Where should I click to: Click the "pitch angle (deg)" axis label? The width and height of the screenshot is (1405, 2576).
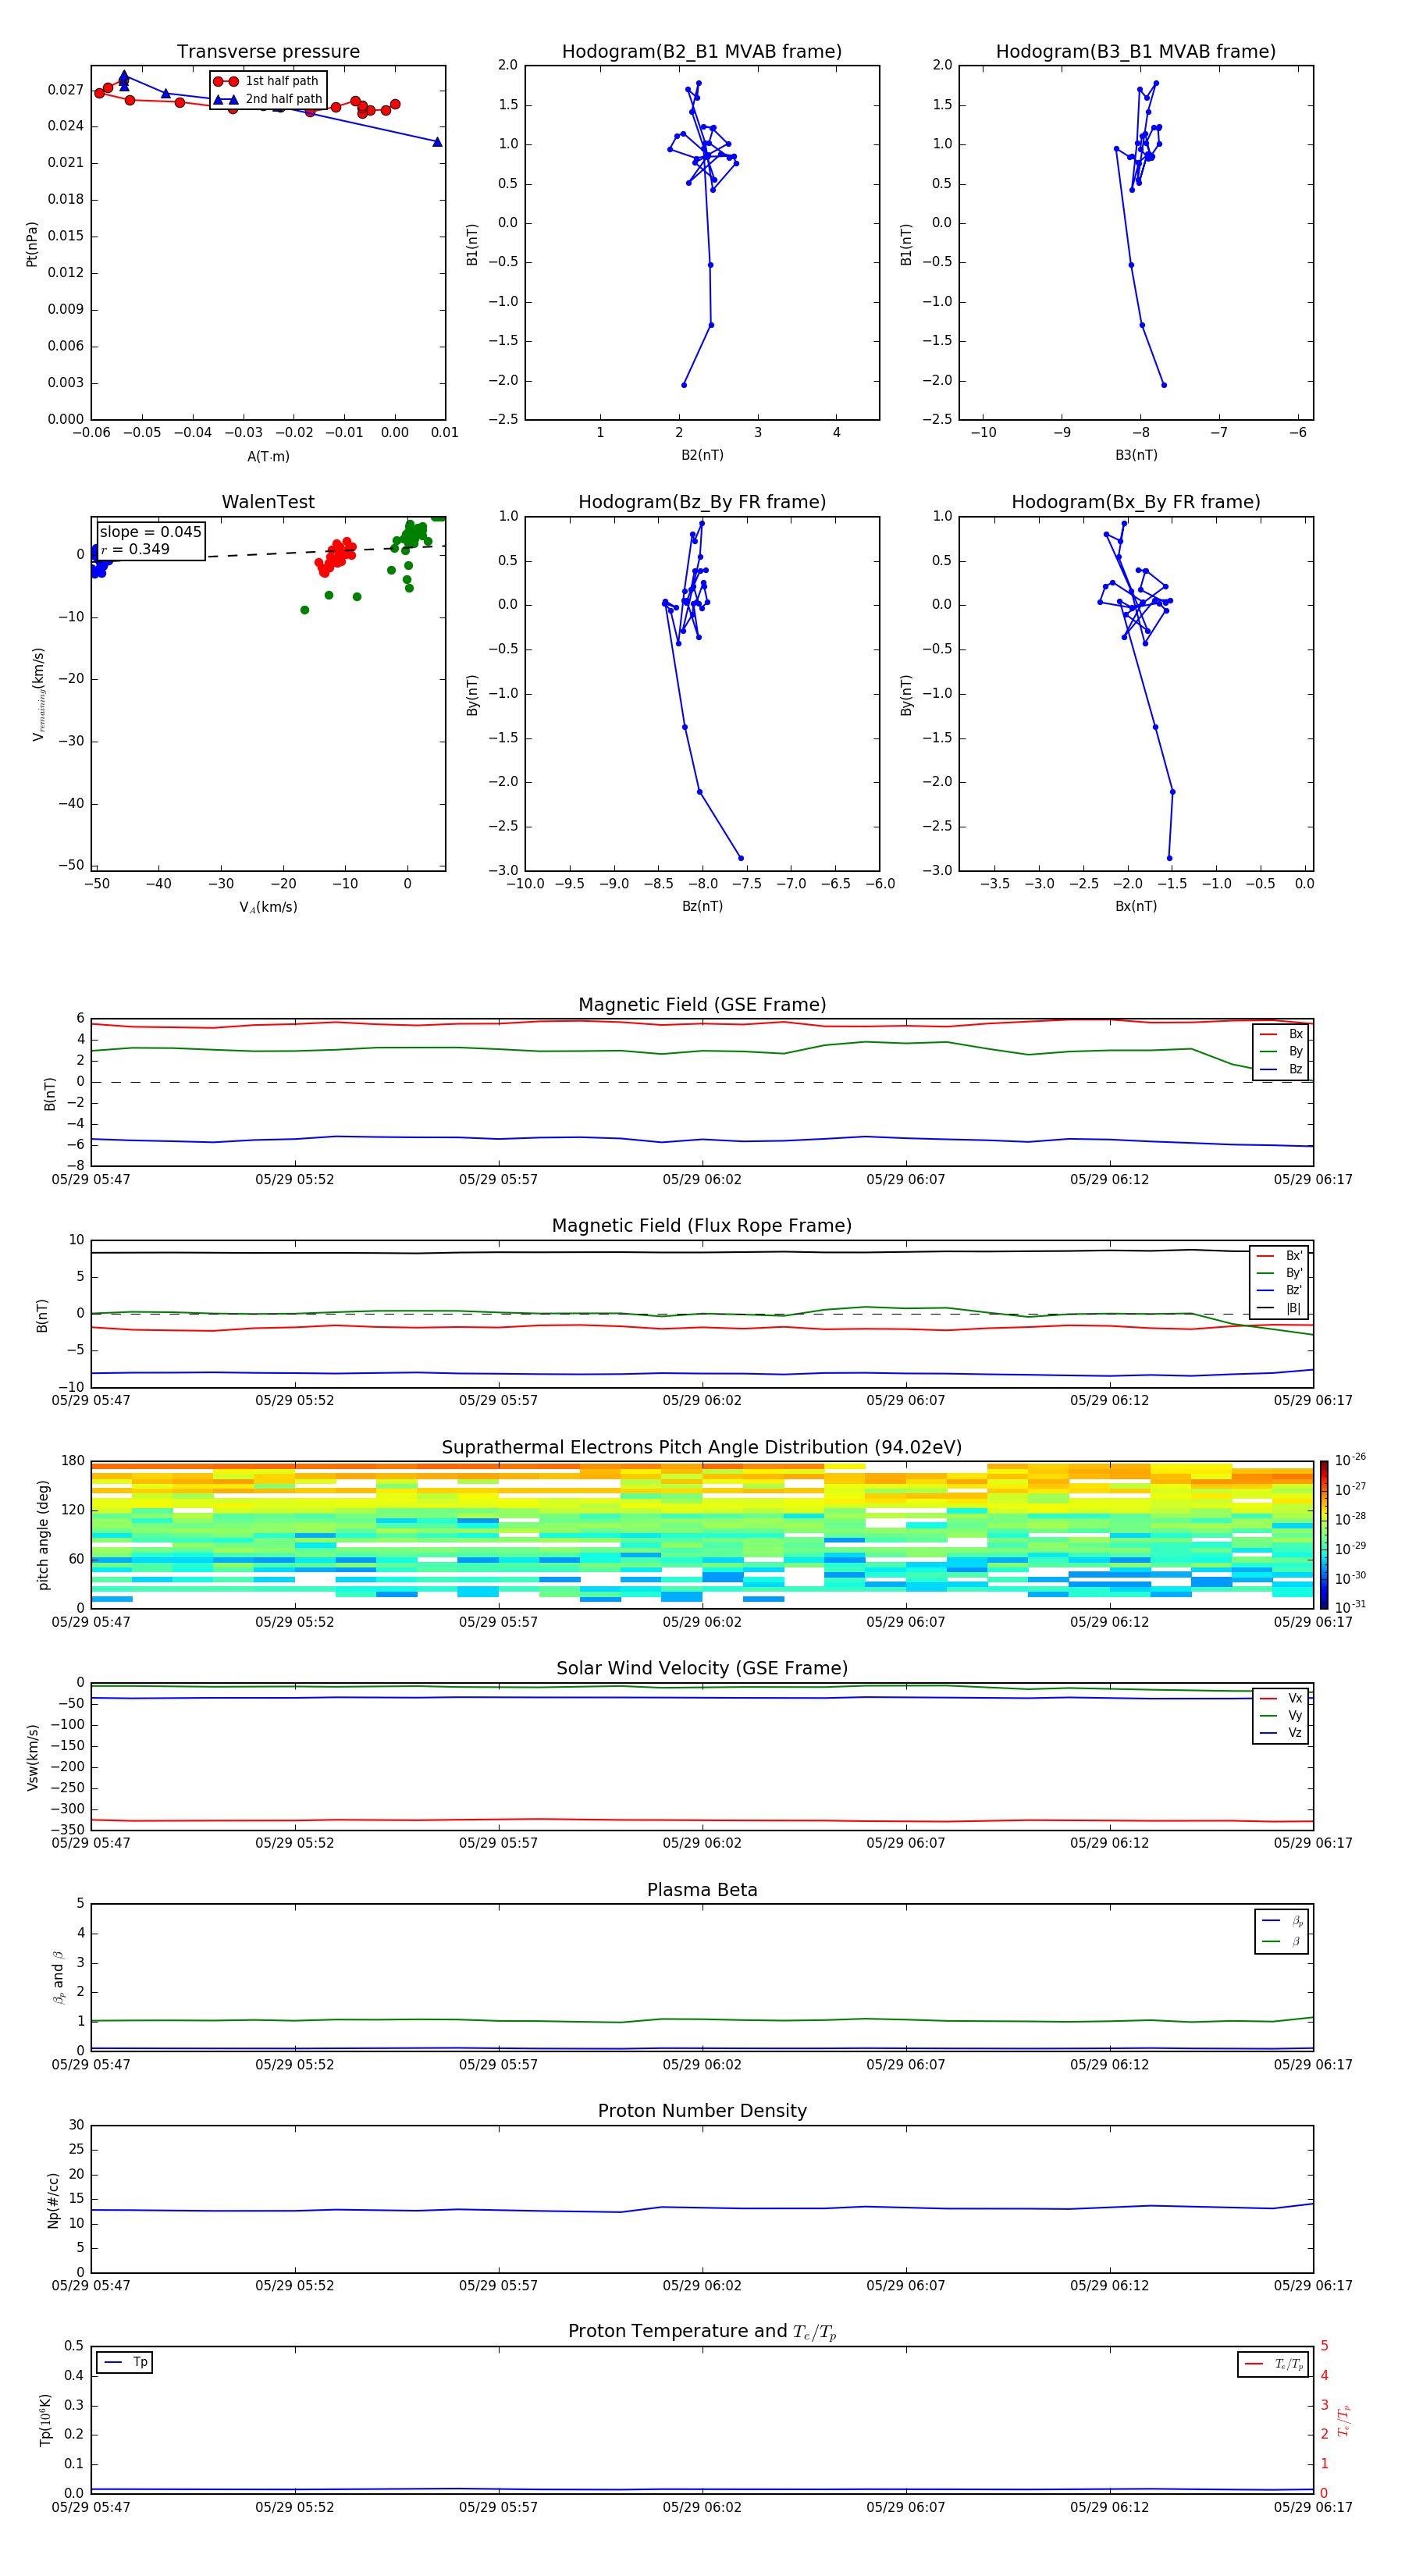pos(43,1534)
